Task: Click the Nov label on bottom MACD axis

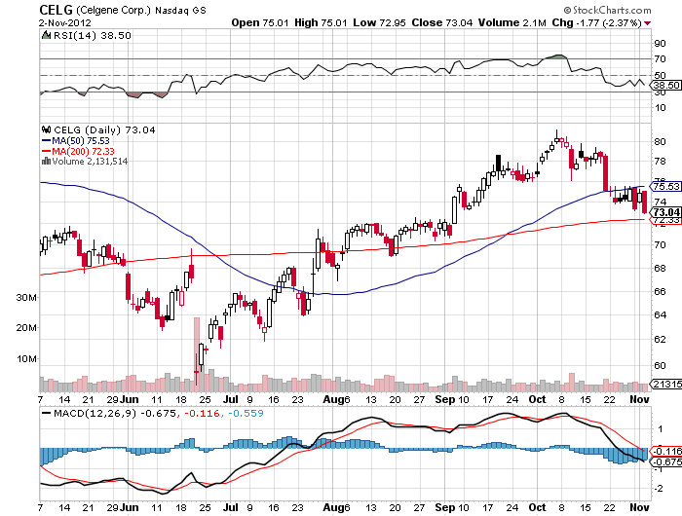Action: pyautogui.click(x=639, y=507)
